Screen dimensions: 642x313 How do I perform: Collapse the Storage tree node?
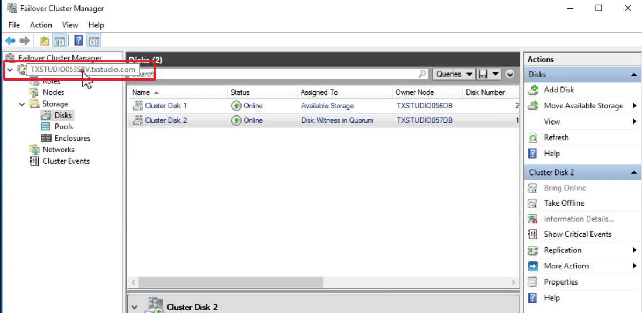click(x=22, y=104)
